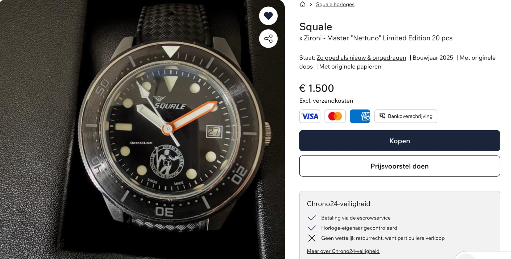The width and height of the screenshot is (511, 259).
Task: Click the checkmark beside Horloge-eigenaar gecontroleerd
Action: coord(312,228)
